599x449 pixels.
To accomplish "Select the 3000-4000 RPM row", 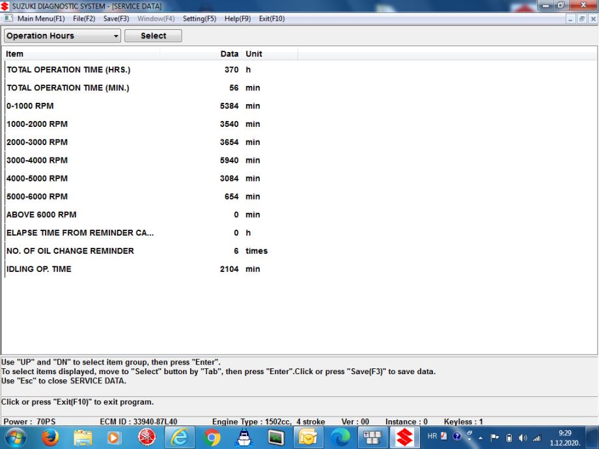I will [151, 160].
